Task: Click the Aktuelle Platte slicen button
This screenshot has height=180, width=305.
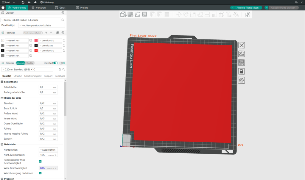Action: point(248,7)
